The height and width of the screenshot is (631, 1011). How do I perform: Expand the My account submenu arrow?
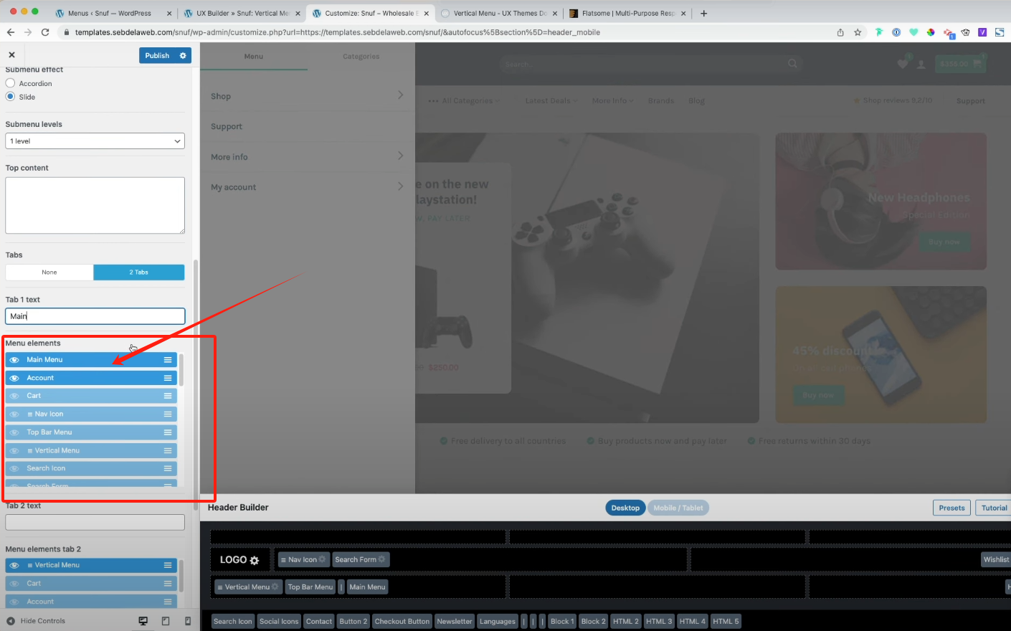tap(400, 186)
